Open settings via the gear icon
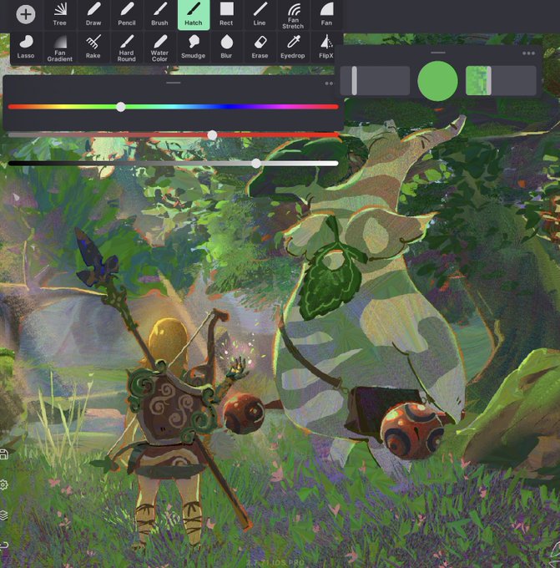The height and width of the screenshot is (568, 560). [x=3, y=484]
